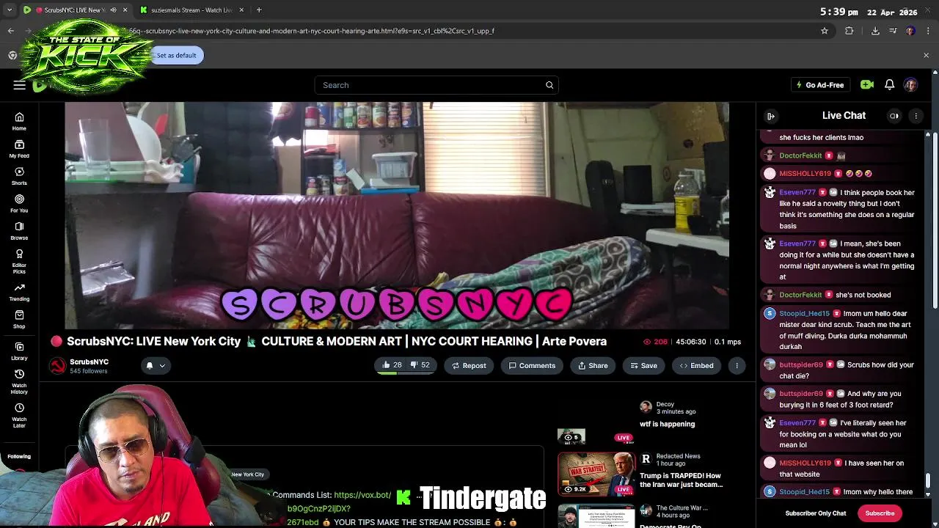The image size is (939, 528).
Task: Open Watch Later in the sidebar
Action: pyautogui.click(x=19, y=415)
